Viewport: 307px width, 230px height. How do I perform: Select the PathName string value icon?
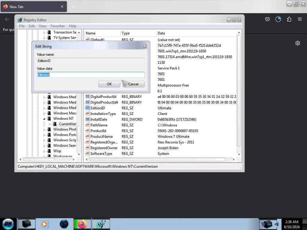88,125
